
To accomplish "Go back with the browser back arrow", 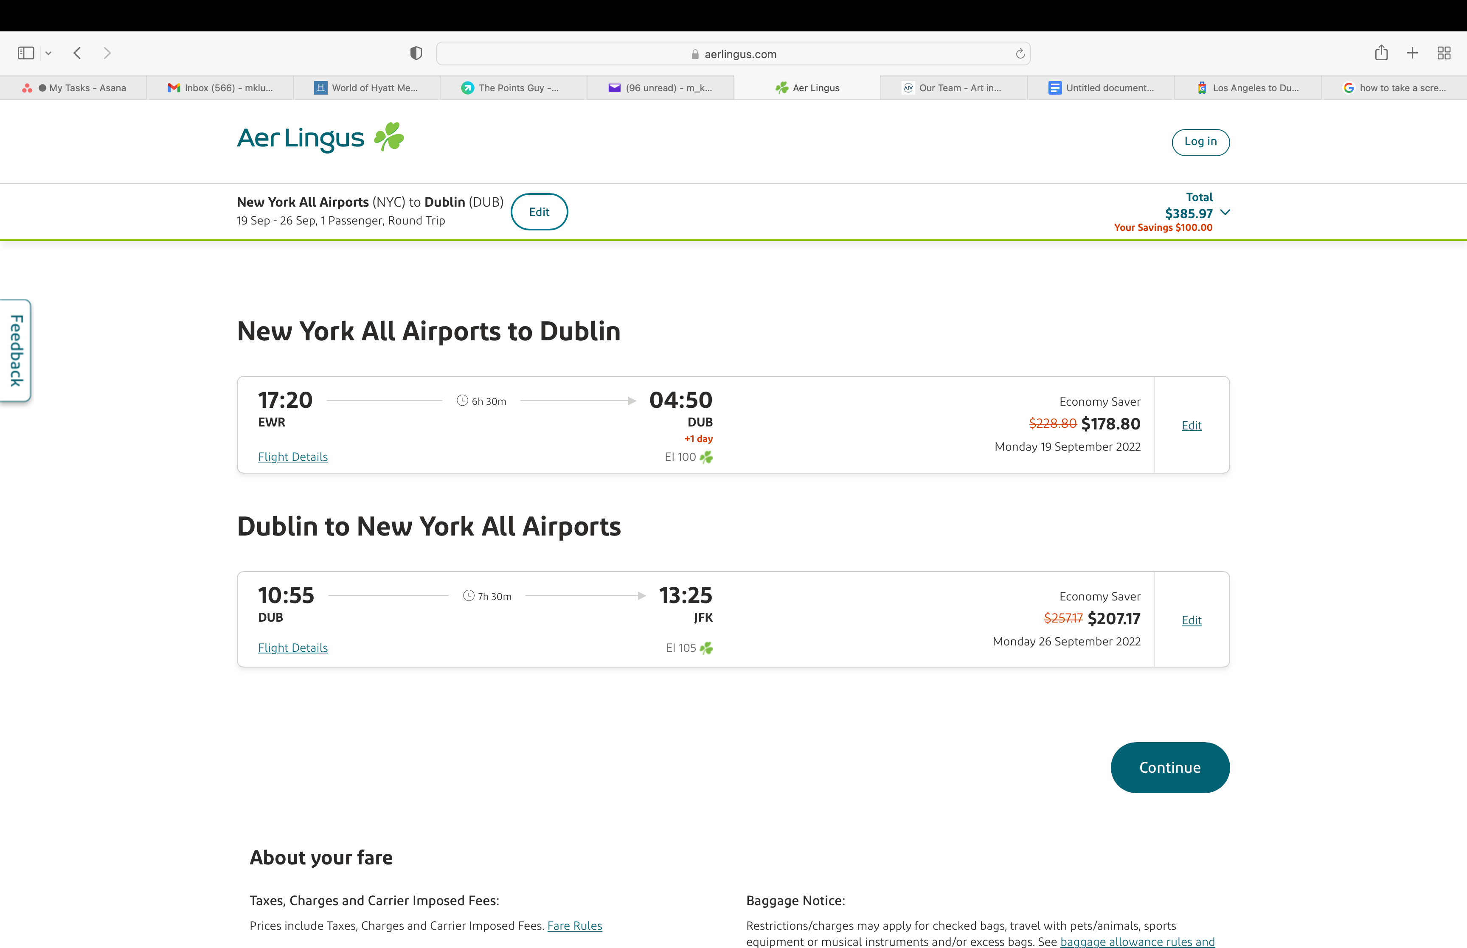I will pyautogui.click(x=77, y=53).
